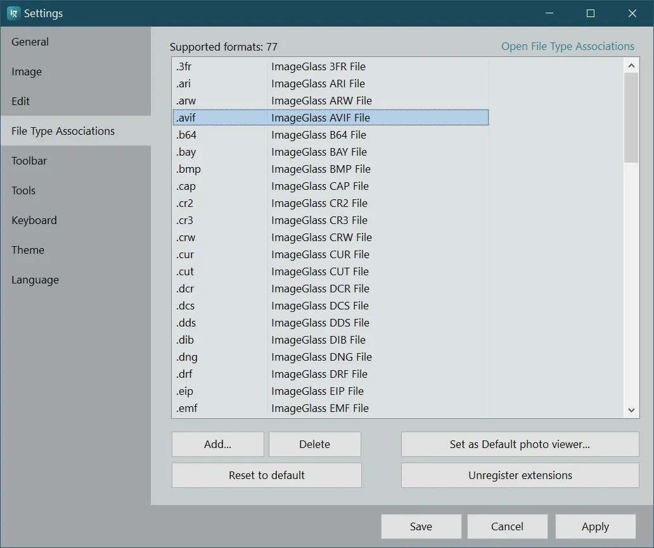The image size is (654, 548).
Task: Select the .cr2 extension row
Action: pos(330,203)
